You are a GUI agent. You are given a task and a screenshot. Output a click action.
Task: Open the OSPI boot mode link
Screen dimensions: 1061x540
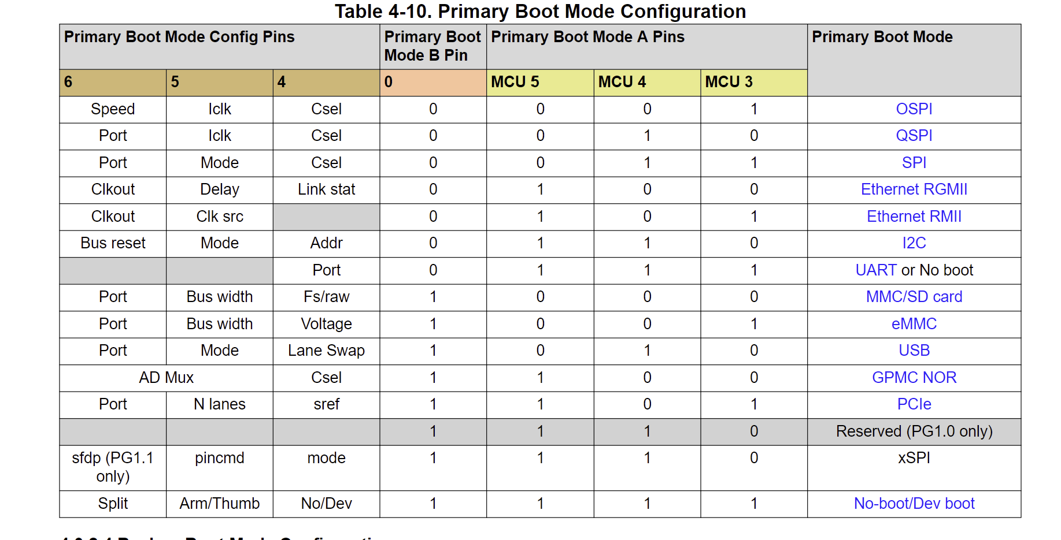click(914, 109)
